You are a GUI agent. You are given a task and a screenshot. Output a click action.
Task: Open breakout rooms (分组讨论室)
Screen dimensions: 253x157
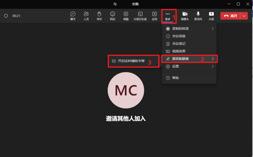(140, 15)
